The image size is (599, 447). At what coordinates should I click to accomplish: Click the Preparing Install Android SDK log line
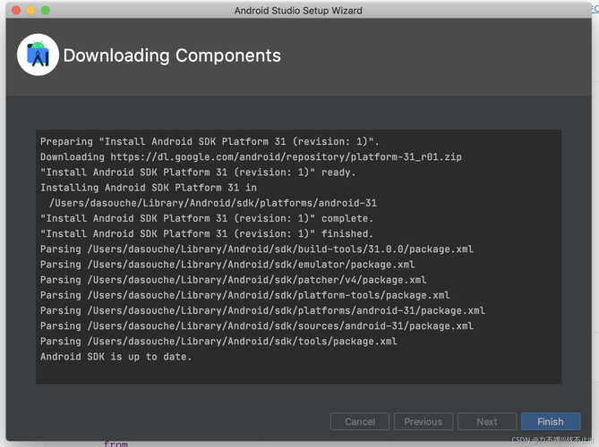[210, 141]
